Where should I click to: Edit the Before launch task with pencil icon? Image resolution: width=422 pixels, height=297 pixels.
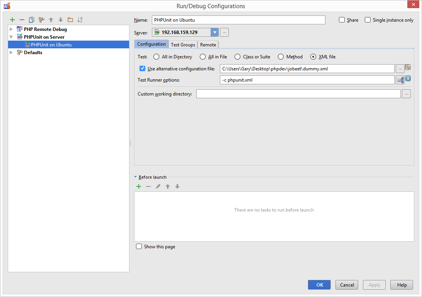[x=158, y=186]
